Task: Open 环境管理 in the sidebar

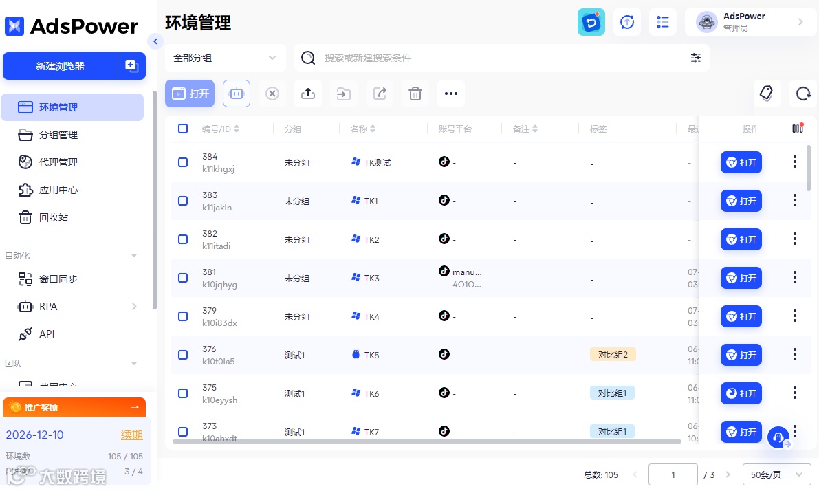Action: tap(72, 107)
